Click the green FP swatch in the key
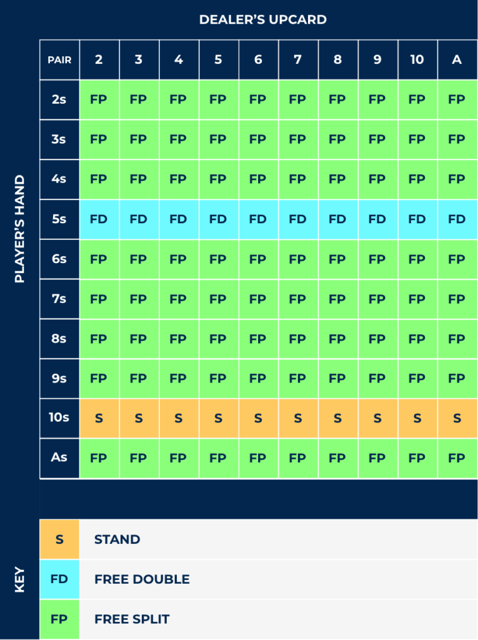Image resolution: width=478 pixels, height=640 pixels. pos(59,619)
